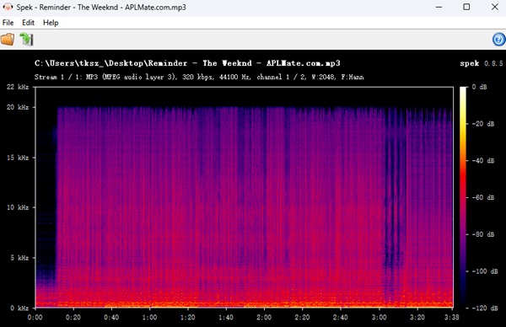Click the -60 dB scale label

pos(483,197)
